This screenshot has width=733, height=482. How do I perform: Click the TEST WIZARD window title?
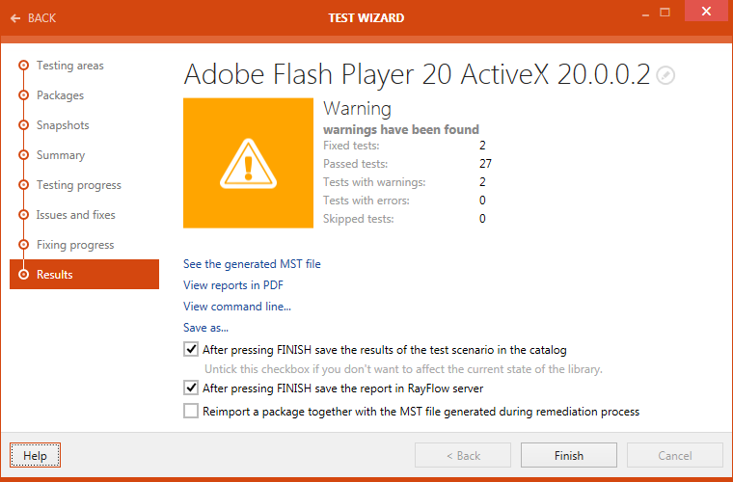click(x=366, y=18)
